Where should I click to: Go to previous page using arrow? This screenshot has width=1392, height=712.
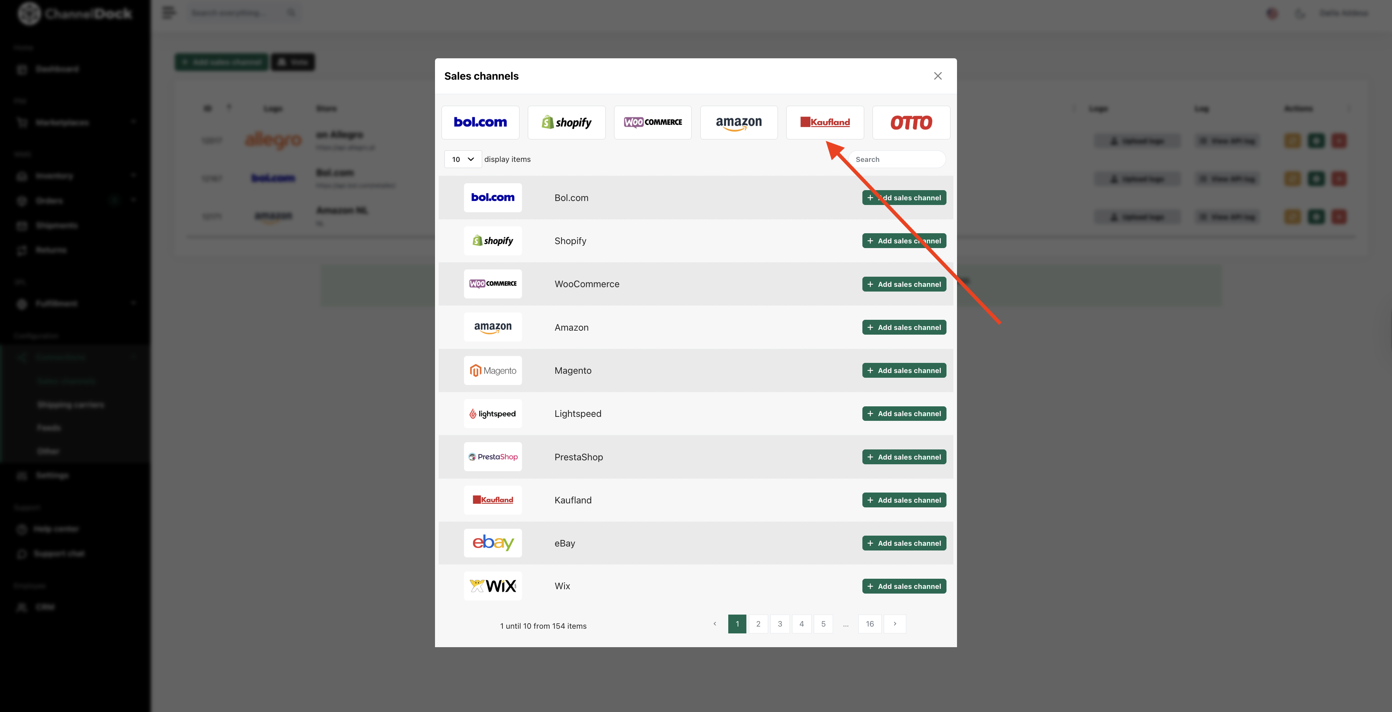pos(714,624)
